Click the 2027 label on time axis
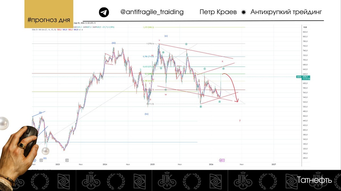The image size is (341, 191). pos(274,164)
